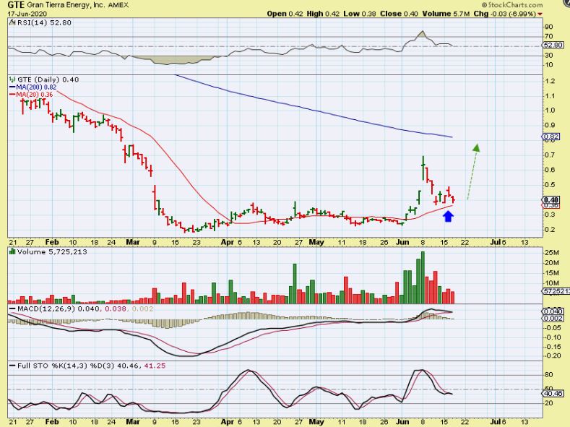The height and width of the screenshot is (427, 570).
Task: Click the Gran Tierra Energy, Inc. company name
Action: (66, 6)
